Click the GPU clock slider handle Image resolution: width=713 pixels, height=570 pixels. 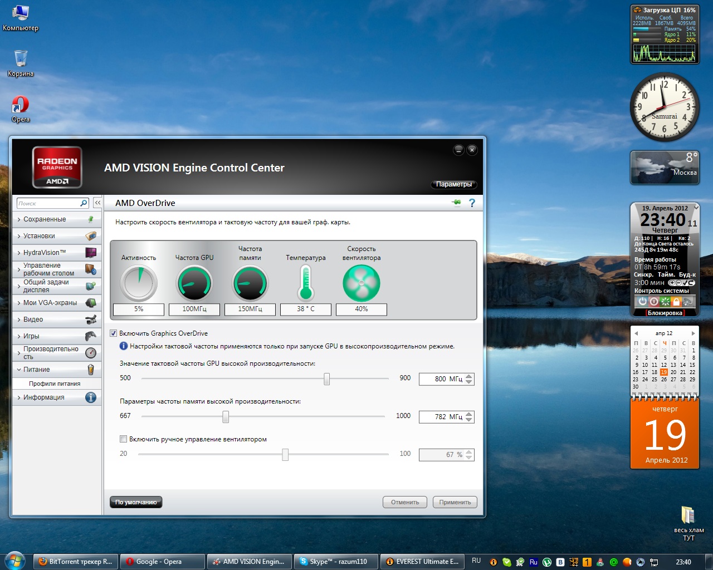pos(327,379)
